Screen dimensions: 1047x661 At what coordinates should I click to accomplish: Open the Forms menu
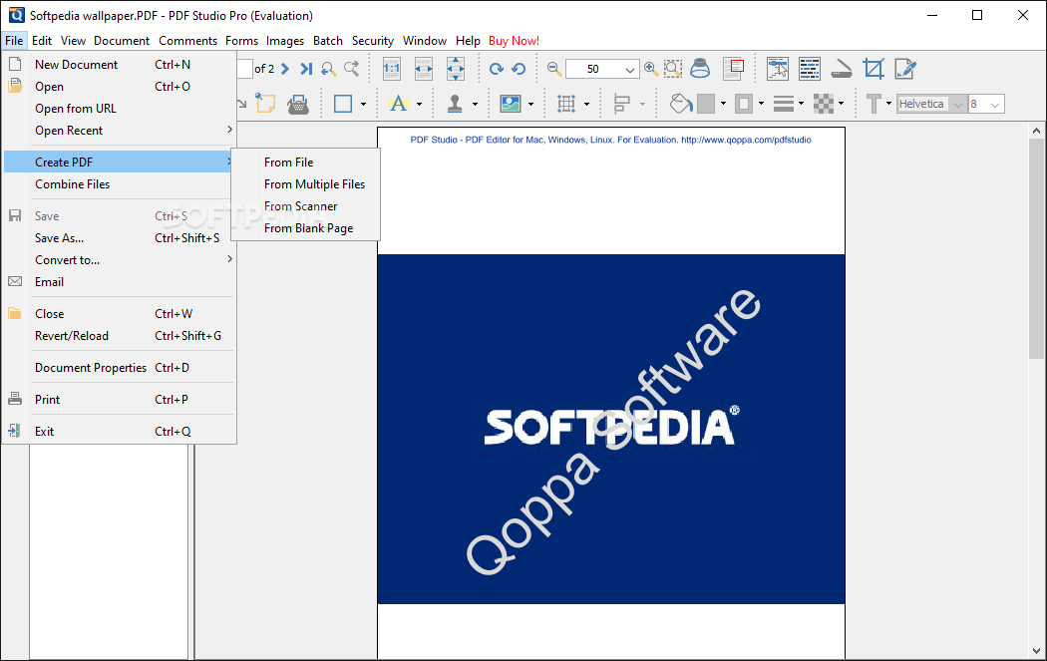click(241, 41)
